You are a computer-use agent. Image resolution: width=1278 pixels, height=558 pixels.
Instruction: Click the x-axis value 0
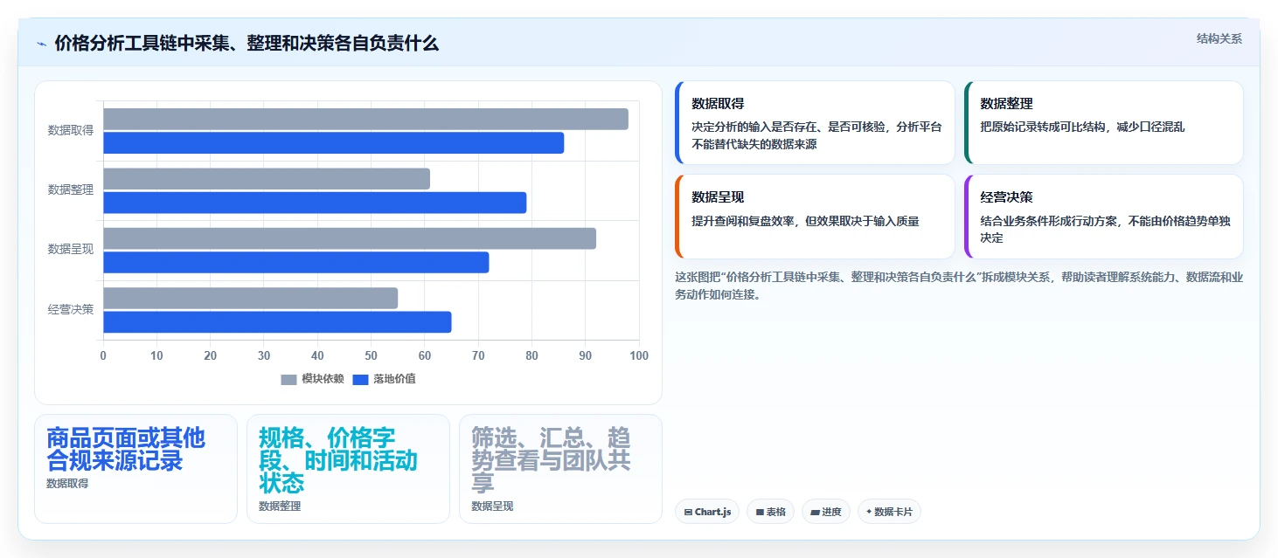pos(103,355)
